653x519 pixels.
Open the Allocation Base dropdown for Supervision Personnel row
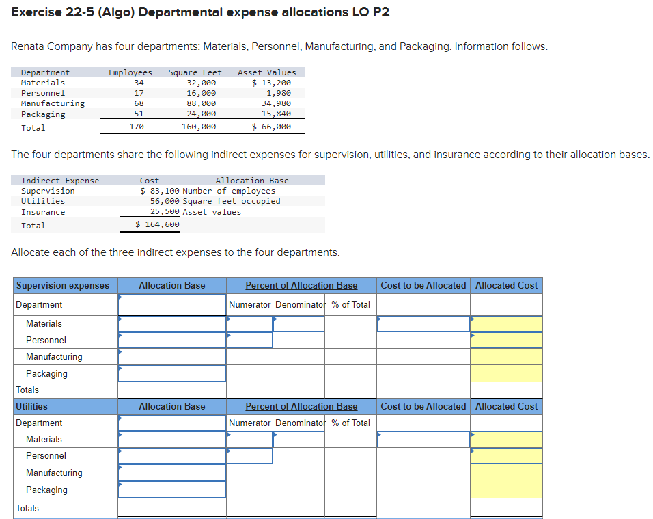[171, 340]
